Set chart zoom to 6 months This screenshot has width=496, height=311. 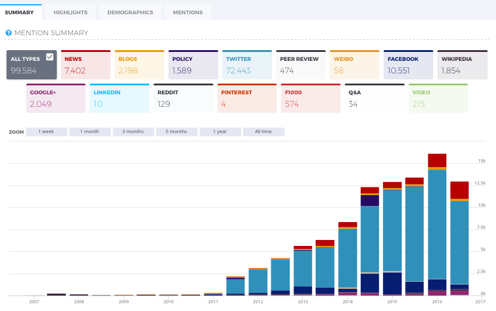tap(177, 131)
